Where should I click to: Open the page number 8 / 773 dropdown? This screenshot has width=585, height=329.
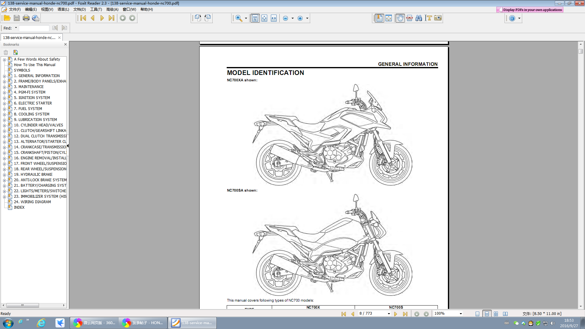point(389,314)
